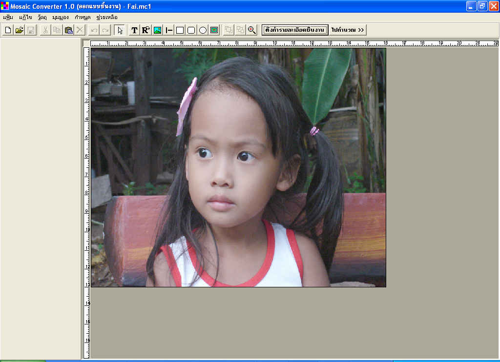Viewport: 500px width, 362px height.
Task: Close the Mosaic Converter window
Action: pos(494,6)
